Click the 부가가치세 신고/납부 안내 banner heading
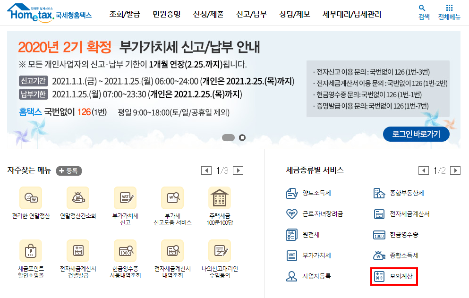Viewport: 469px width, 298px height. coord(189,47)
